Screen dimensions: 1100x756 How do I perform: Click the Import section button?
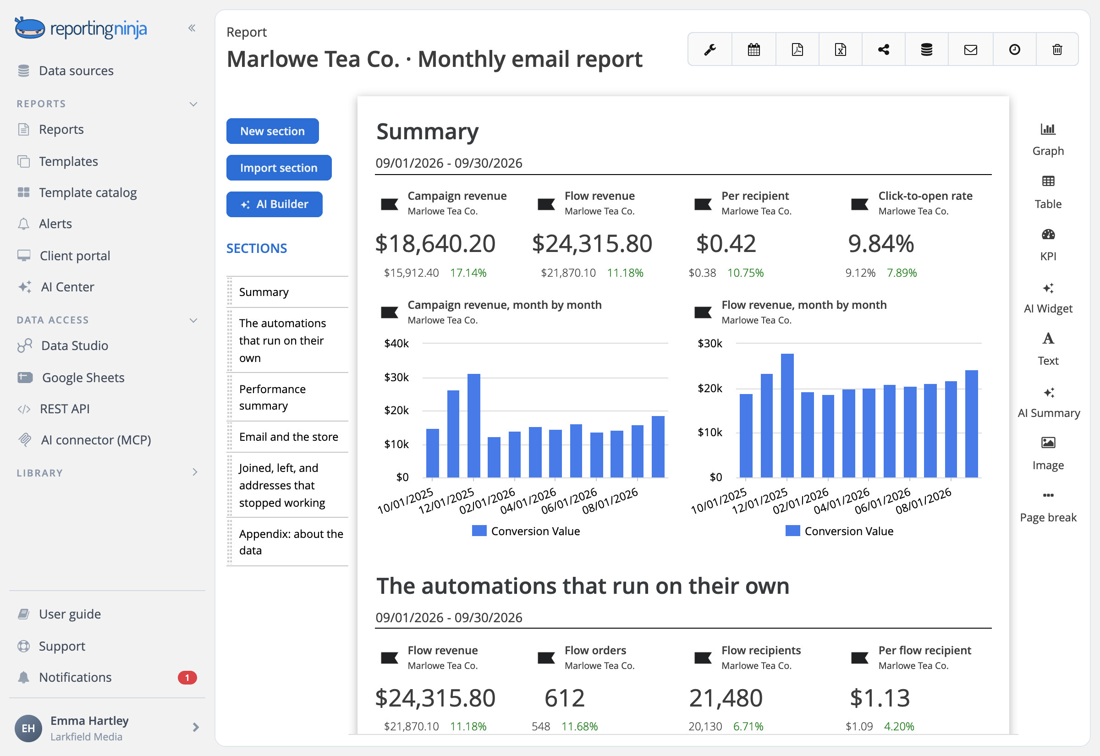pos(279,168)
